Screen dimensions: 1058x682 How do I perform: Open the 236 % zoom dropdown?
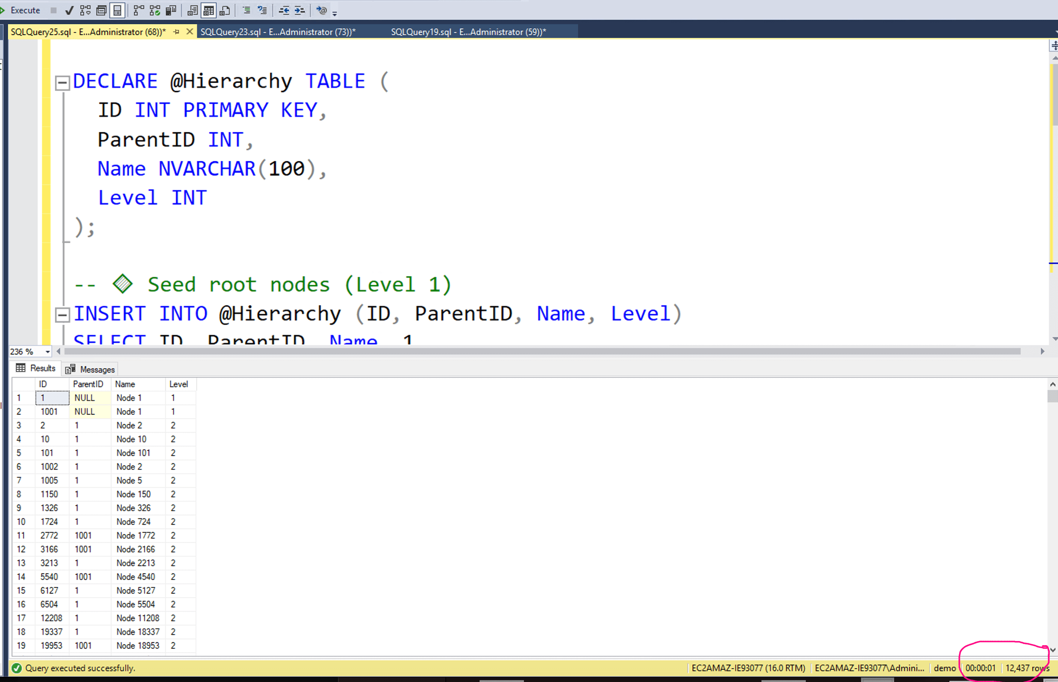click(x=47, y=352)
